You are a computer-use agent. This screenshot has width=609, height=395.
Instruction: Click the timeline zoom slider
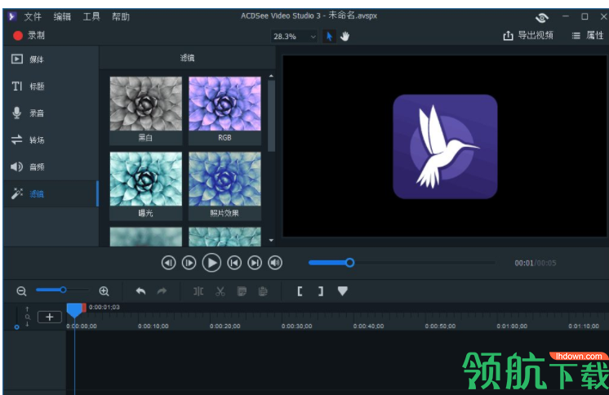[62, 290]
